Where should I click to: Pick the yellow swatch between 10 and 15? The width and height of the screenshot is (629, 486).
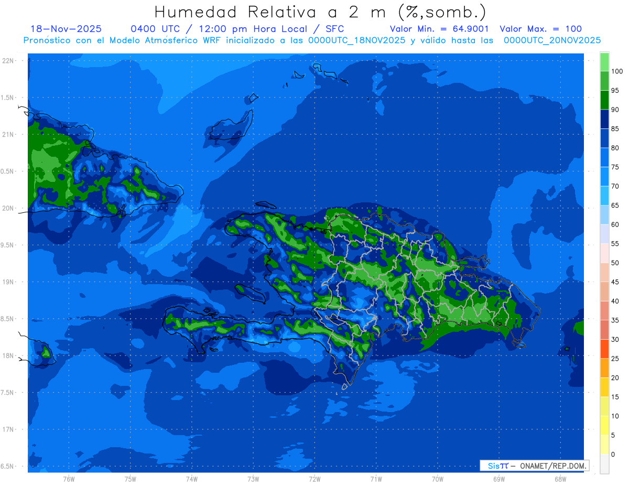pyautogui.click(x=604, y=406)
